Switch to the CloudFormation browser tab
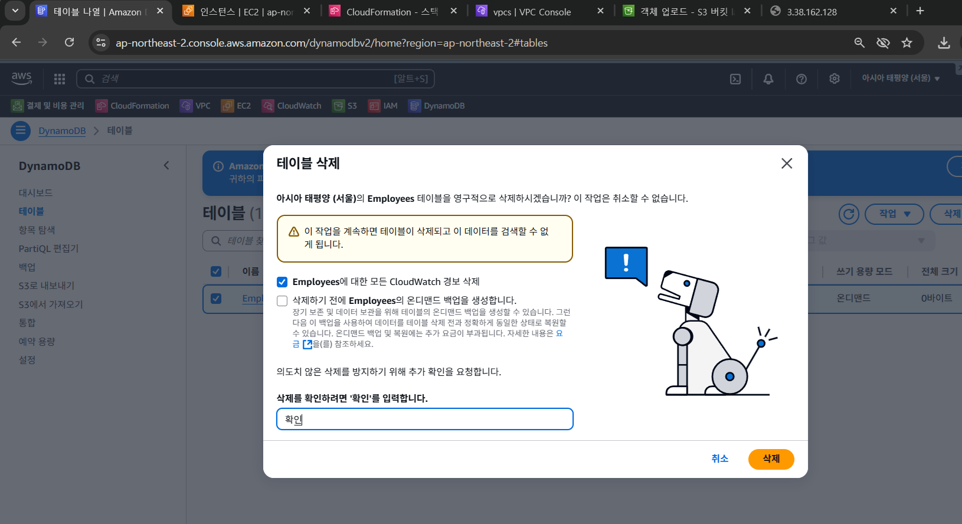 (x=393, y=11)
